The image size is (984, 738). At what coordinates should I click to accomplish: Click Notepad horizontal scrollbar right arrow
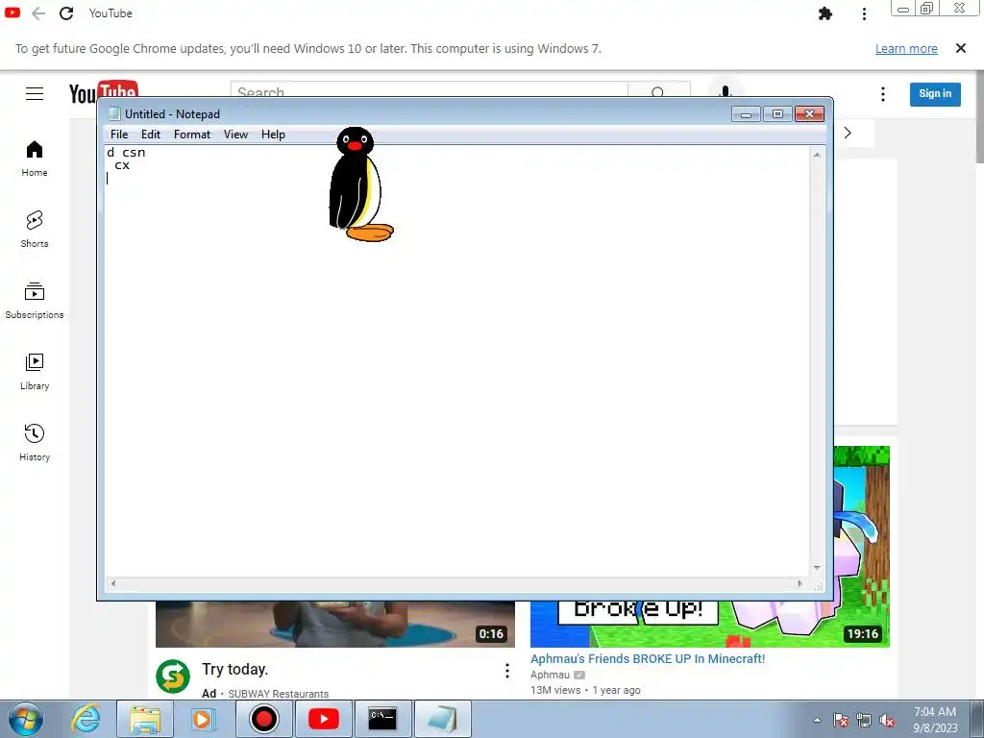tap(799, 583)
